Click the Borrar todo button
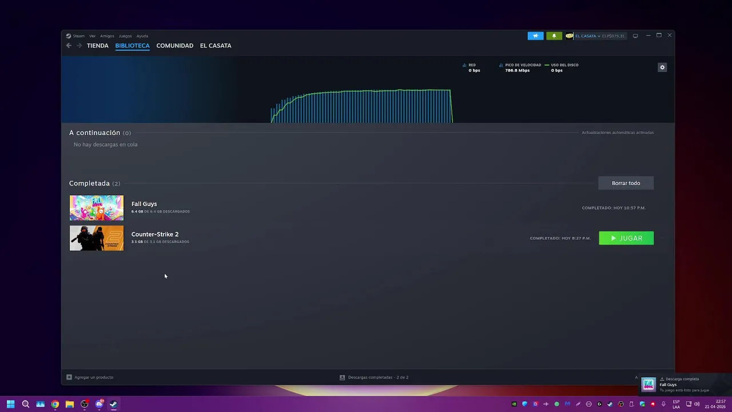The image size is (732, 412). click(626, 183)
